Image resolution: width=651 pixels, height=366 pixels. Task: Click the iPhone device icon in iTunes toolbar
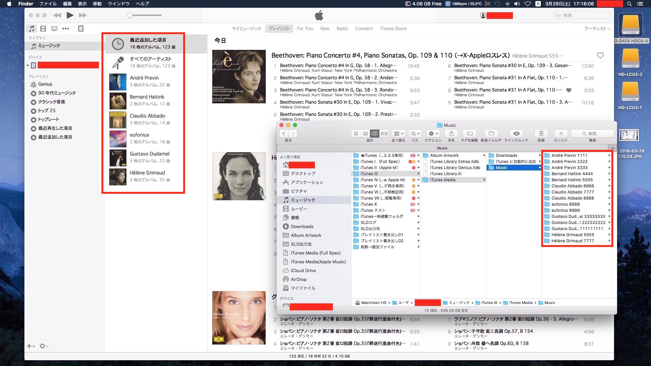coord(81,29)
